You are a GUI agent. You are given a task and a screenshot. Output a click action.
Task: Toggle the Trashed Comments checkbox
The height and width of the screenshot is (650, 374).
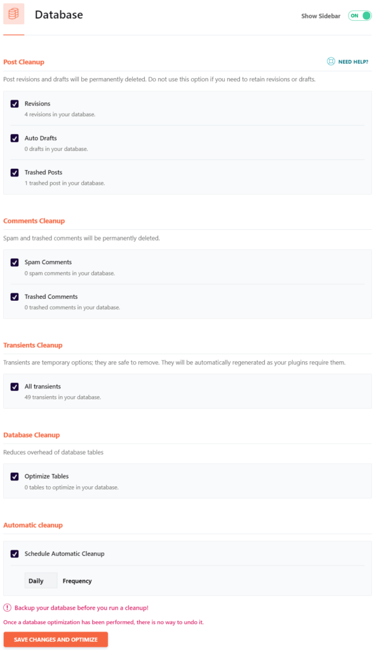[x=15, y=297]
